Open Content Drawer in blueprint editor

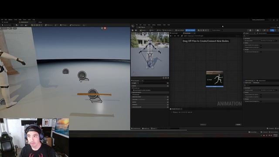click(x=136, y=128)
